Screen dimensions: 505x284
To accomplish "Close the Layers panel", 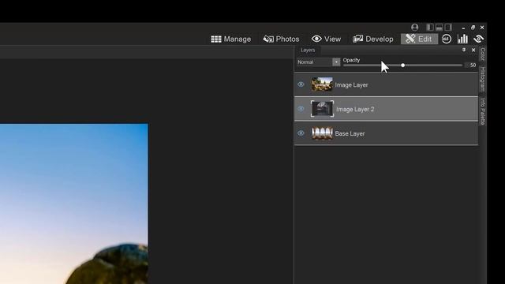I will coord(473,50).
